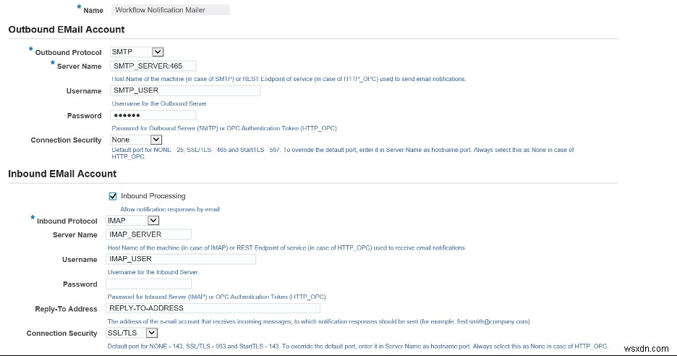Click the SMTP_USER username field
This screenshot has height=356, width=677.
point(185,91)
